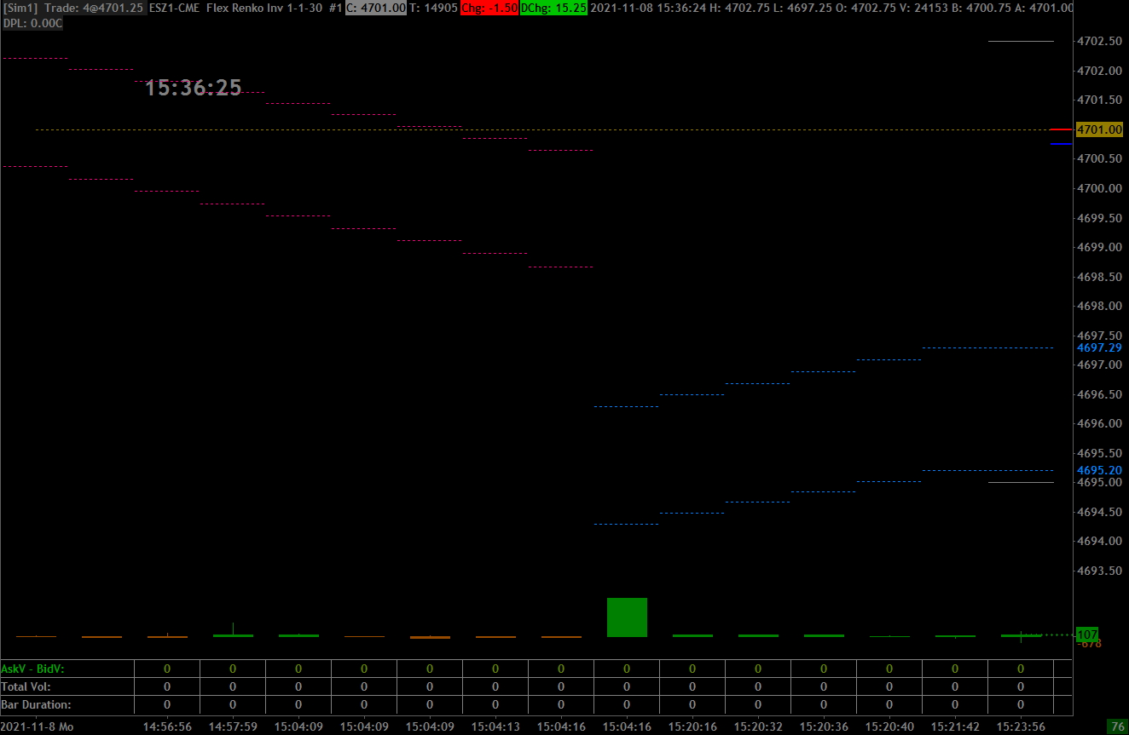Screen dimensions: 1129x735
Task: Click the 2021-11-08 15:36:24 timestamp in header
Action: click(x=648, y=8)
